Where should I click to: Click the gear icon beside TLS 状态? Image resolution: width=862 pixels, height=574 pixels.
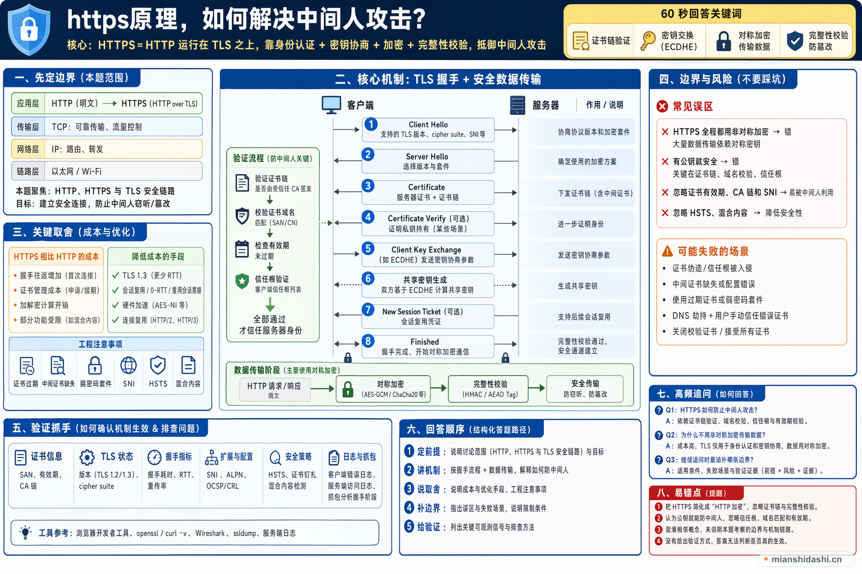pos(87,457)
